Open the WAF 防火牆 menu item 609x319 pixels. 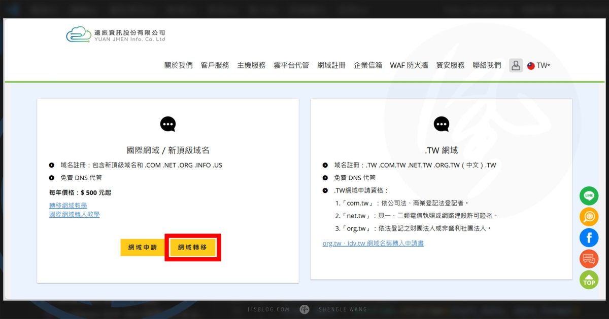[x=409, y=65]
